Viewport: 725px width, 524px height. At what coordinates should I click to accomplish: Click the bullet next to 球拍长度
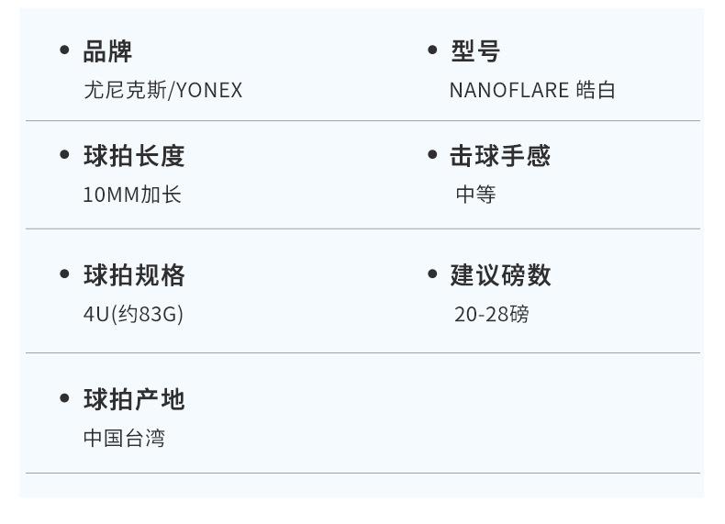click(64, 155)
